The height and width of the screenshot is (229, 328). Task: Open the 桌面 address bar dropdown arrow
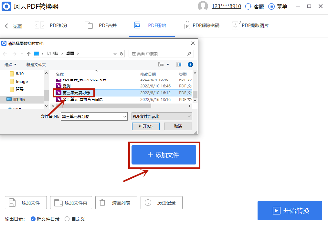115,54
